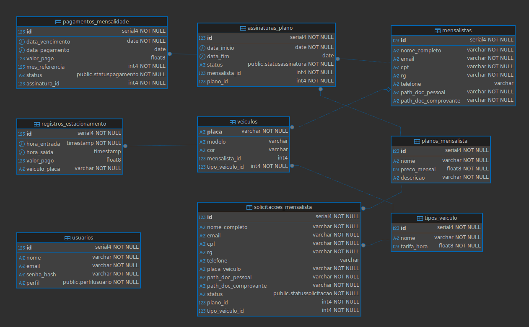Click the text type icon beside placa
This screenshot has height=327, width=529.
(202, 132)
